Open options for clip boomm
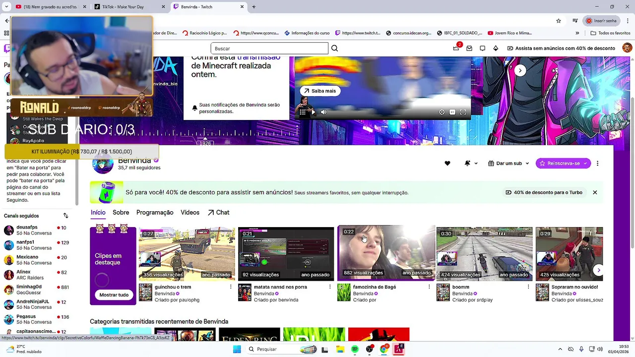 click(528, 287)
